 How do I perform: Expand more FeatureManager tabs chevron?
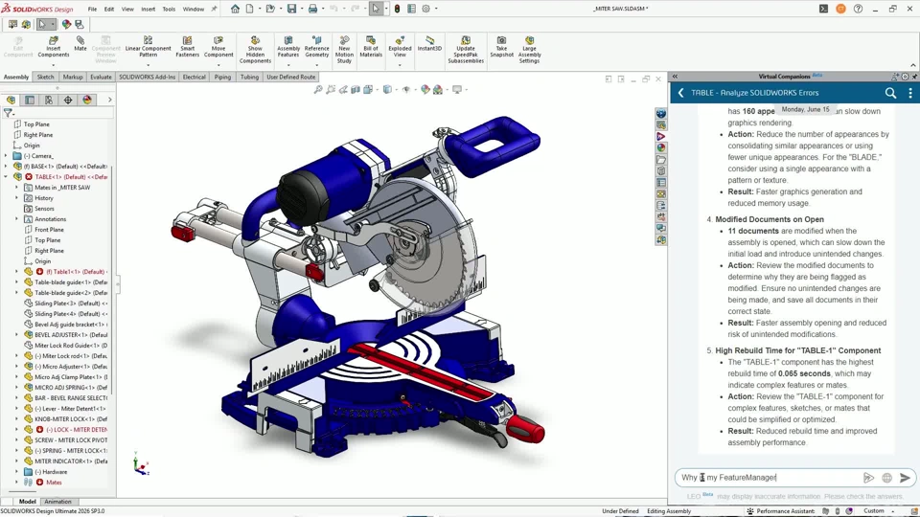(x=109, y=100)
